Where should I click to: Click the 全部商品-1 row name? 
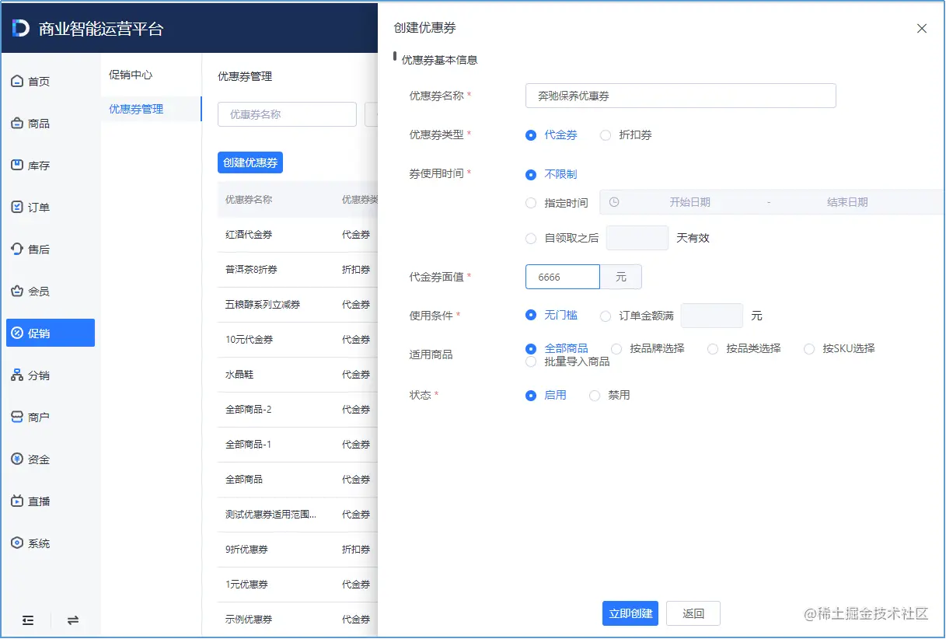(248, 445)
